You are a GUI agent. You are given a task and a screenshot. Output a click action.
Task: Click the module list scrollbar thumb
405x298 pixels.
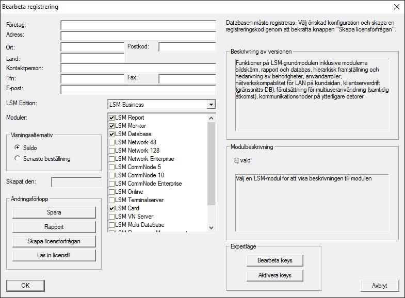click(x=212, y=163)
